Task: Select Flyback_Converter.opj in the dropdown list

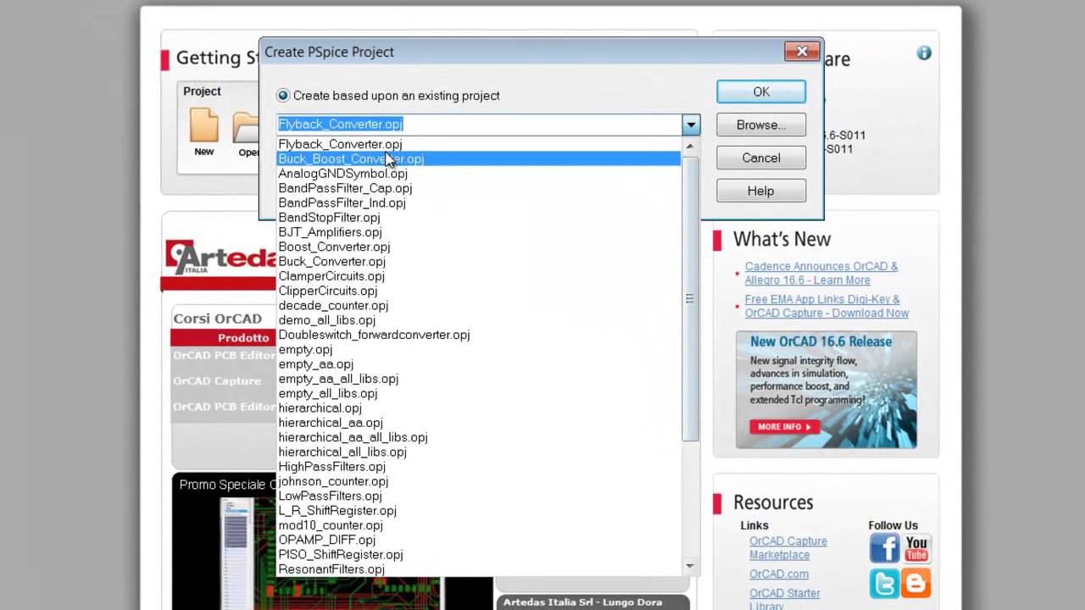Action: tap(479, 144)
